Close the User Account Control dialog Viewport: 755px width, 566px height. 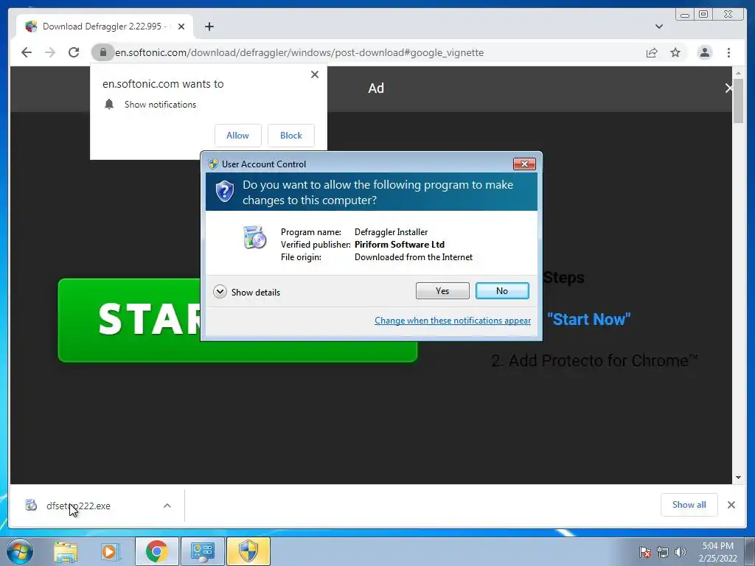(524, 164)
